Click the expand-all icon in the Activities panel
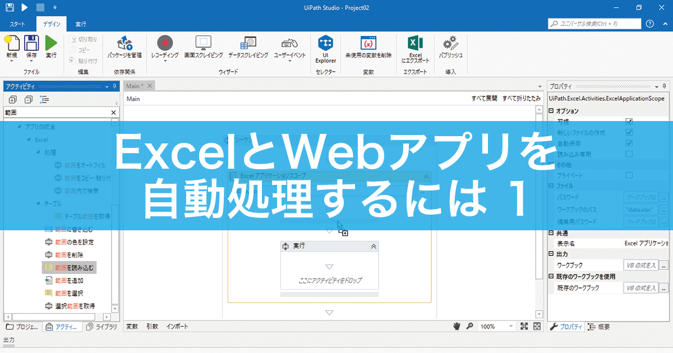673x353 pixels. 13,100
